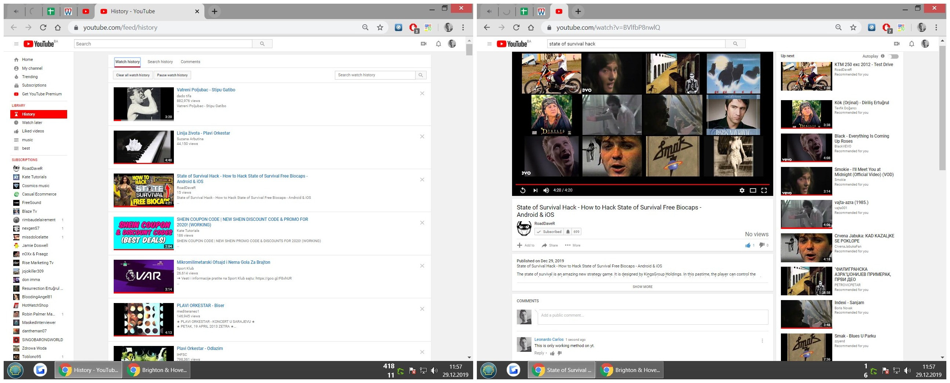Open new tab in right browser window
The image size is (950, 383).
point(578,11)
